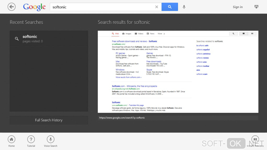Start Voice Search from bottom bar
The height and width of the screenshot is (150, 267).
[x=51, y=141]
